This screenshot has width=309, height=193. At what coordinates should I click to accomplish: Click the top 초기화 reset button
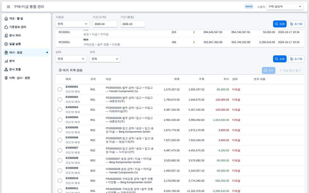point(296,24)
